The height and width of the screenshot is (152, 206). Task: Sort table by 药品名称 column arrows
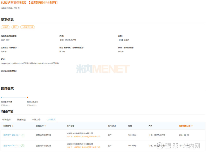45,126
